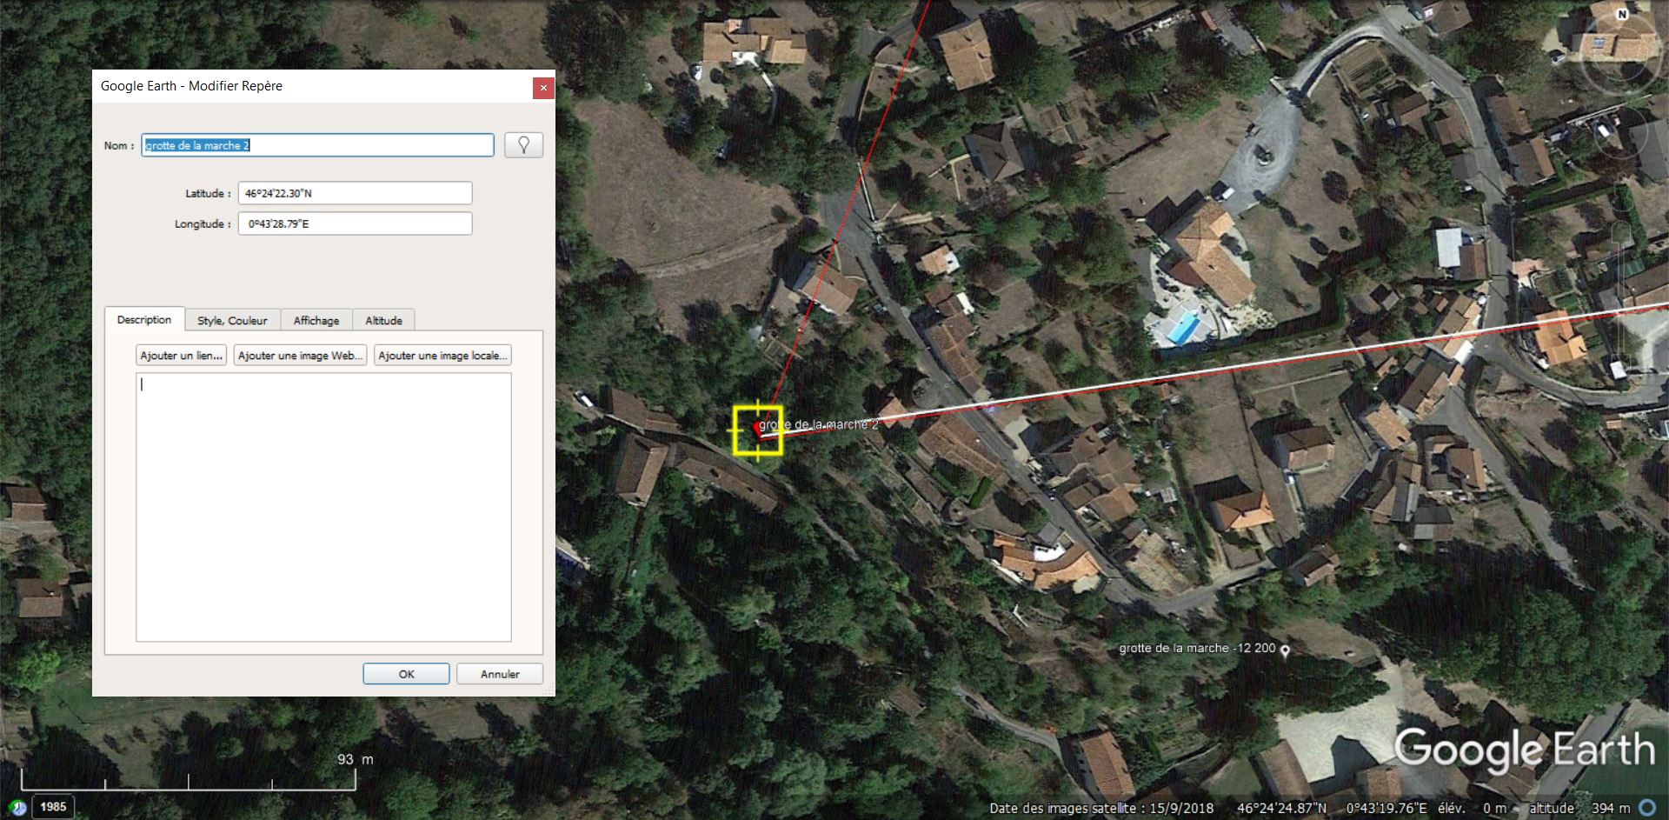Show the Description tab

pyautogui.click(x=144, y=319)
